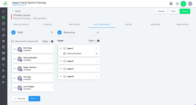This screenshot has width=196, height=105.
Task: Open the upperhand.com link
Action: tap(19, 5)
